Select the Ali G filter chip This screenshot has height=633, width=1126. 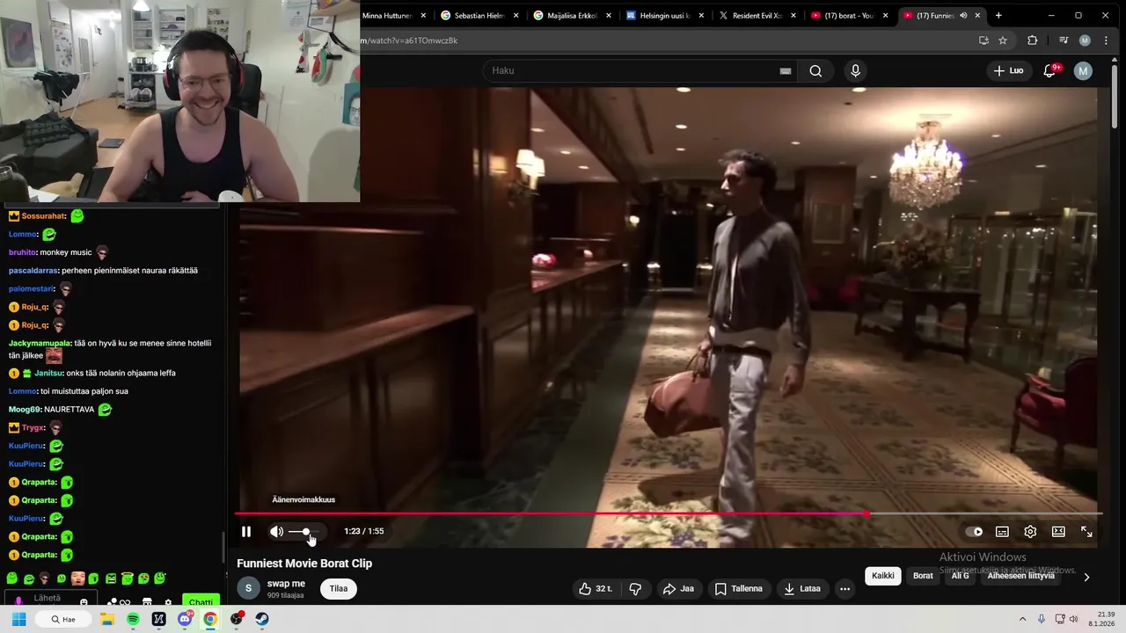960,576
